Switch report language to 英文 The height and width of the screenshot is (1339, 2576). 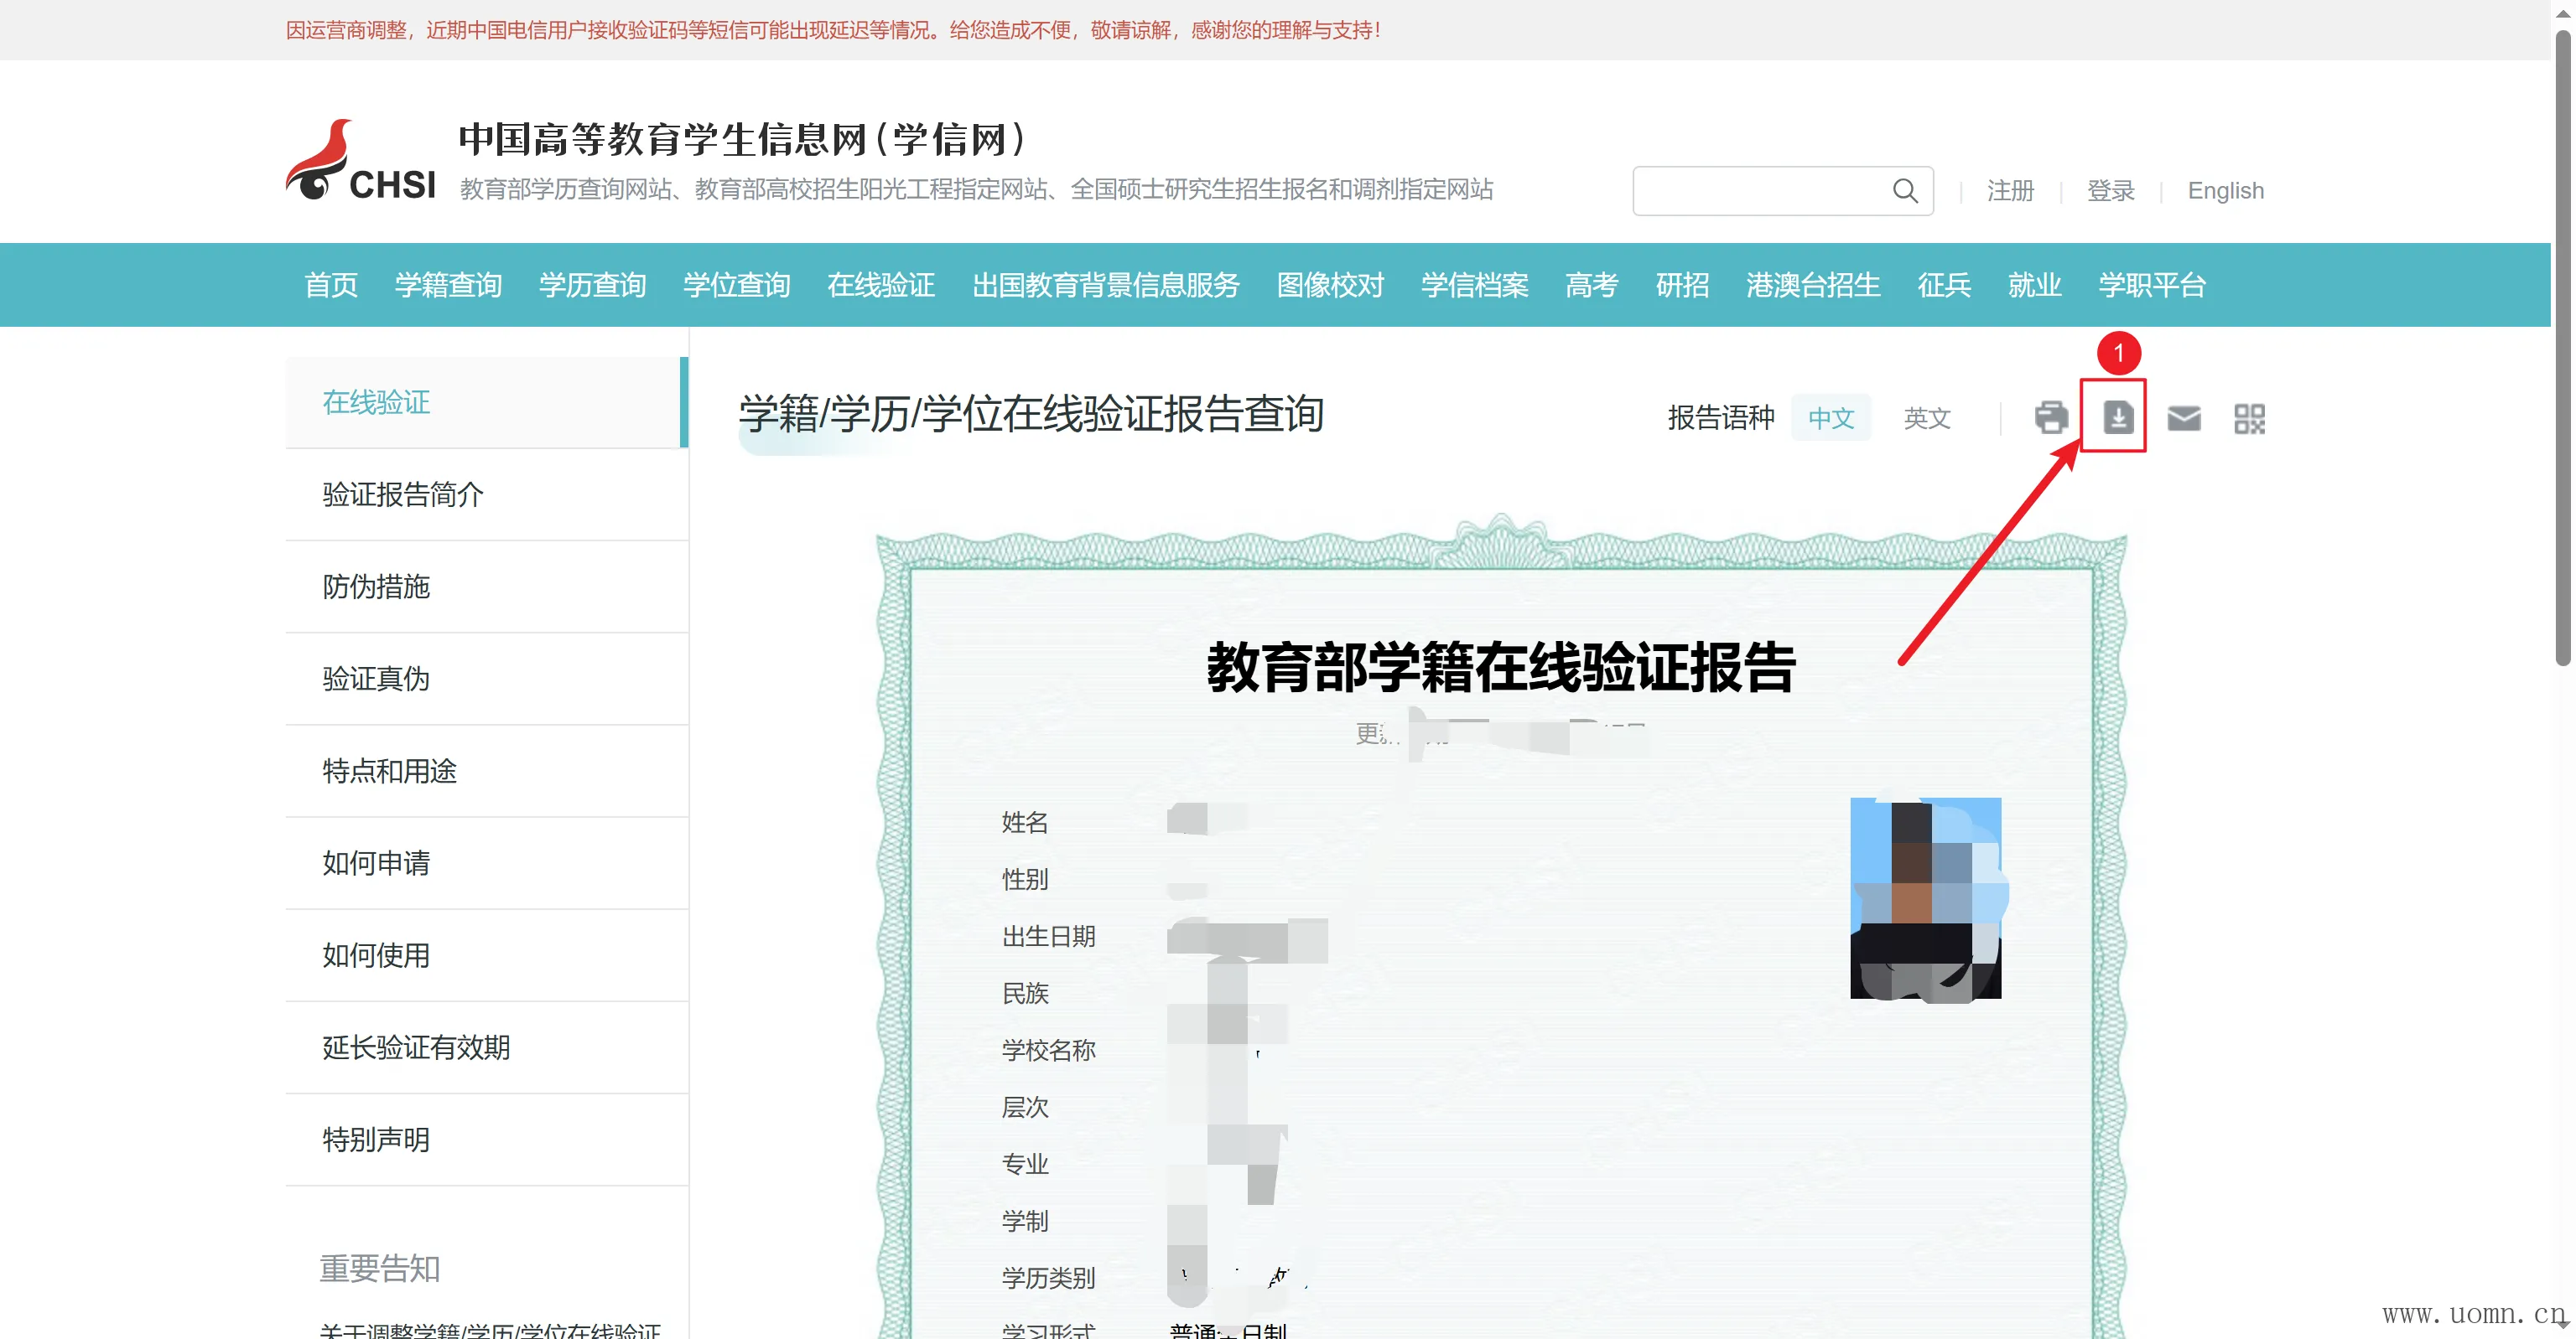pyautogui.click(x=1926, y=417)
